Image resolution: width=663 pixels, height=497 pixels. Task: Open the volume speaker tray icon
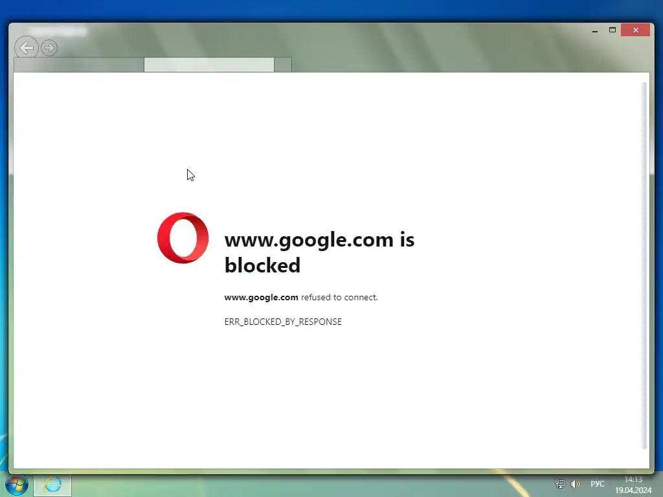[575, 484]
